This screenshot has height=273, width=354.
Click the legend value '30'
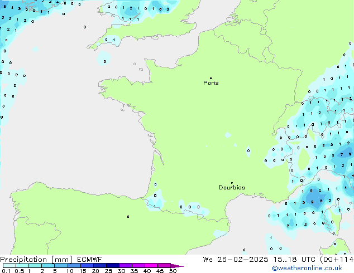(x=121, y=271)
